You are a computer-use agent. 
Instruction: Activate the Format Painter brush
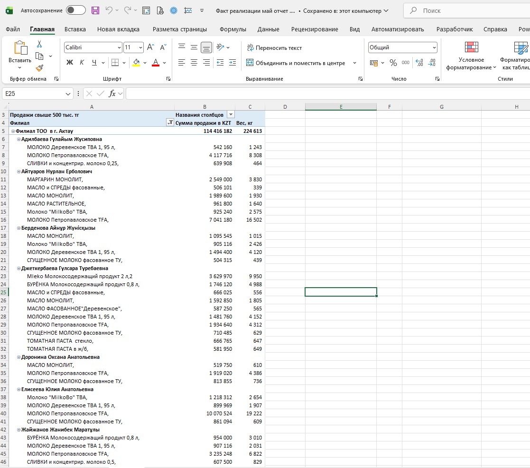pos(39,68)
